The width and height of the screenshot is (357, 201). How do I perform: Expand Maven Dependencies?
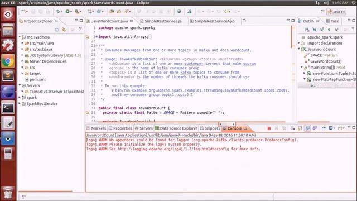[x=22, y=61]
